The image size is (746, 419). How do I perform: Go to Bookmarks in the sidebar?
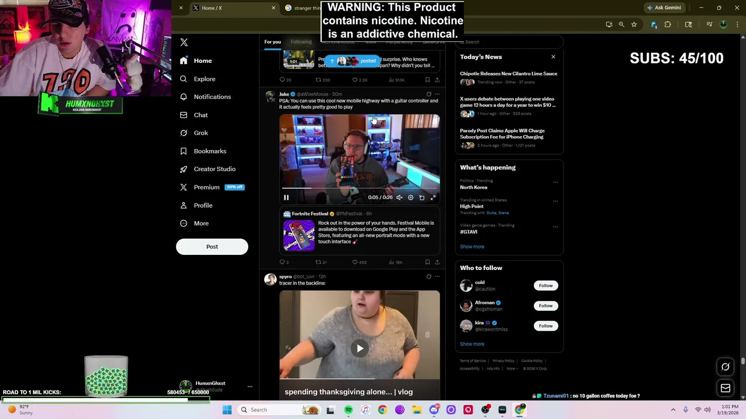coord(203,151)
